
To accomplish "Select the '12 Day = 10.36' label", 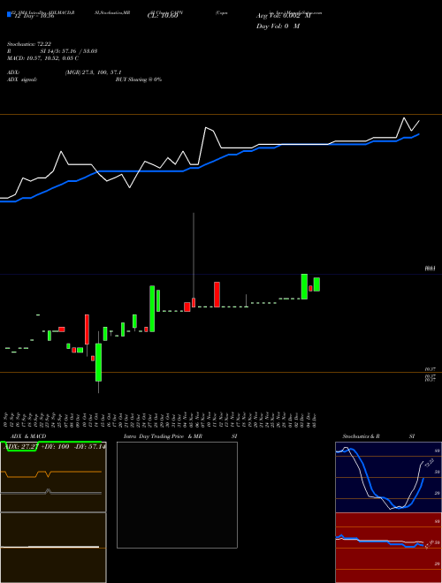I will coord(34,17).
